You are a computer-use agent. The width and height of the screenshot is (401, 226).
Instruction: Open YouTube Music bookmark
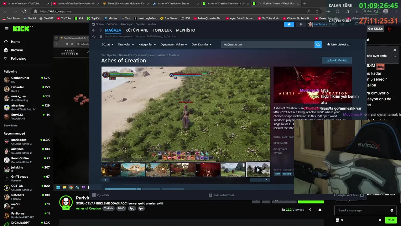[x=268, y=18]
